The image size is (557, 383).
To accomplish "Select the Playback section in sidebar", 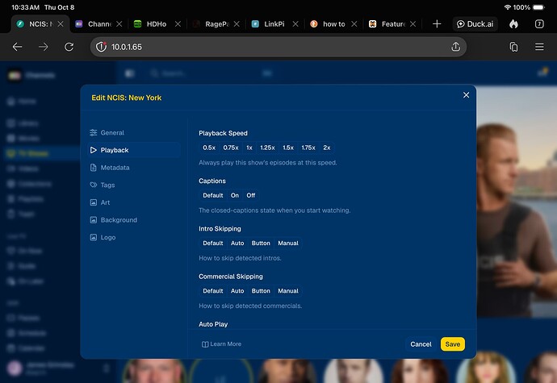I will (x=133, y=150).
